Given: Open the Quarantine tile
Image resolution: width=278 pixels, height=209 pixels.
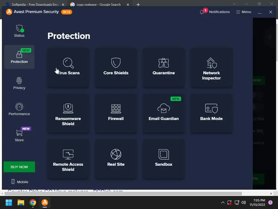Looking at the screenshot, I should [x=163, y=67].
